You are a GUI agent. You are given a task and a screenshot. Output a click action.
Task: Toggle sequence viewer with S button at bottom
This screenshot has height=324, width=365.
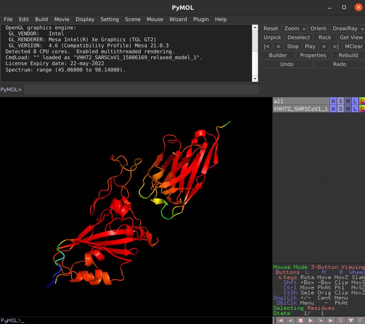pyautogui.click(x=341, y=320)
